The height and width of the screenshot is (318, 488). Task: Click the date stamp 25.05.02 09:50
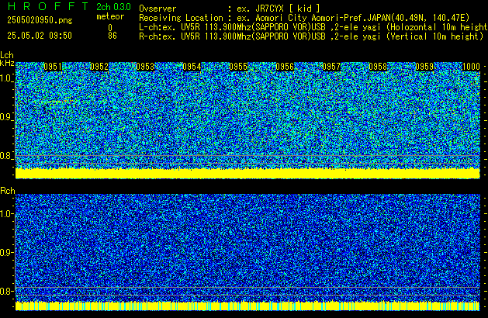40,36
